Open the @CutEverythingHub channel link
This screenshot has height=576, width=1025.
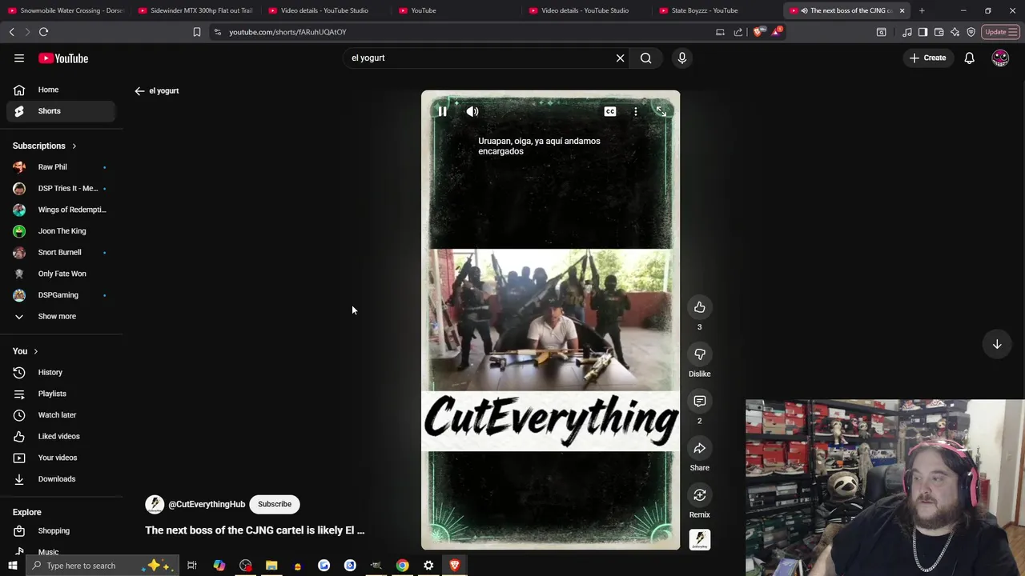(207, 504)
